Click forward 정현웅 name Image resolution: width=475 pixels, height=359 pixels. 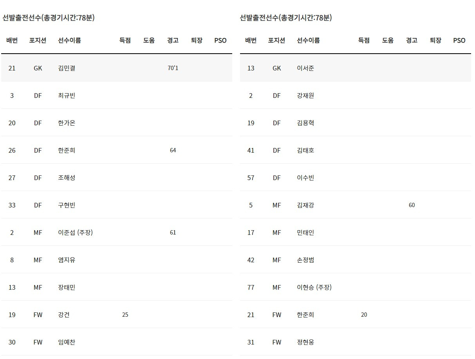[x=305, y=342]
